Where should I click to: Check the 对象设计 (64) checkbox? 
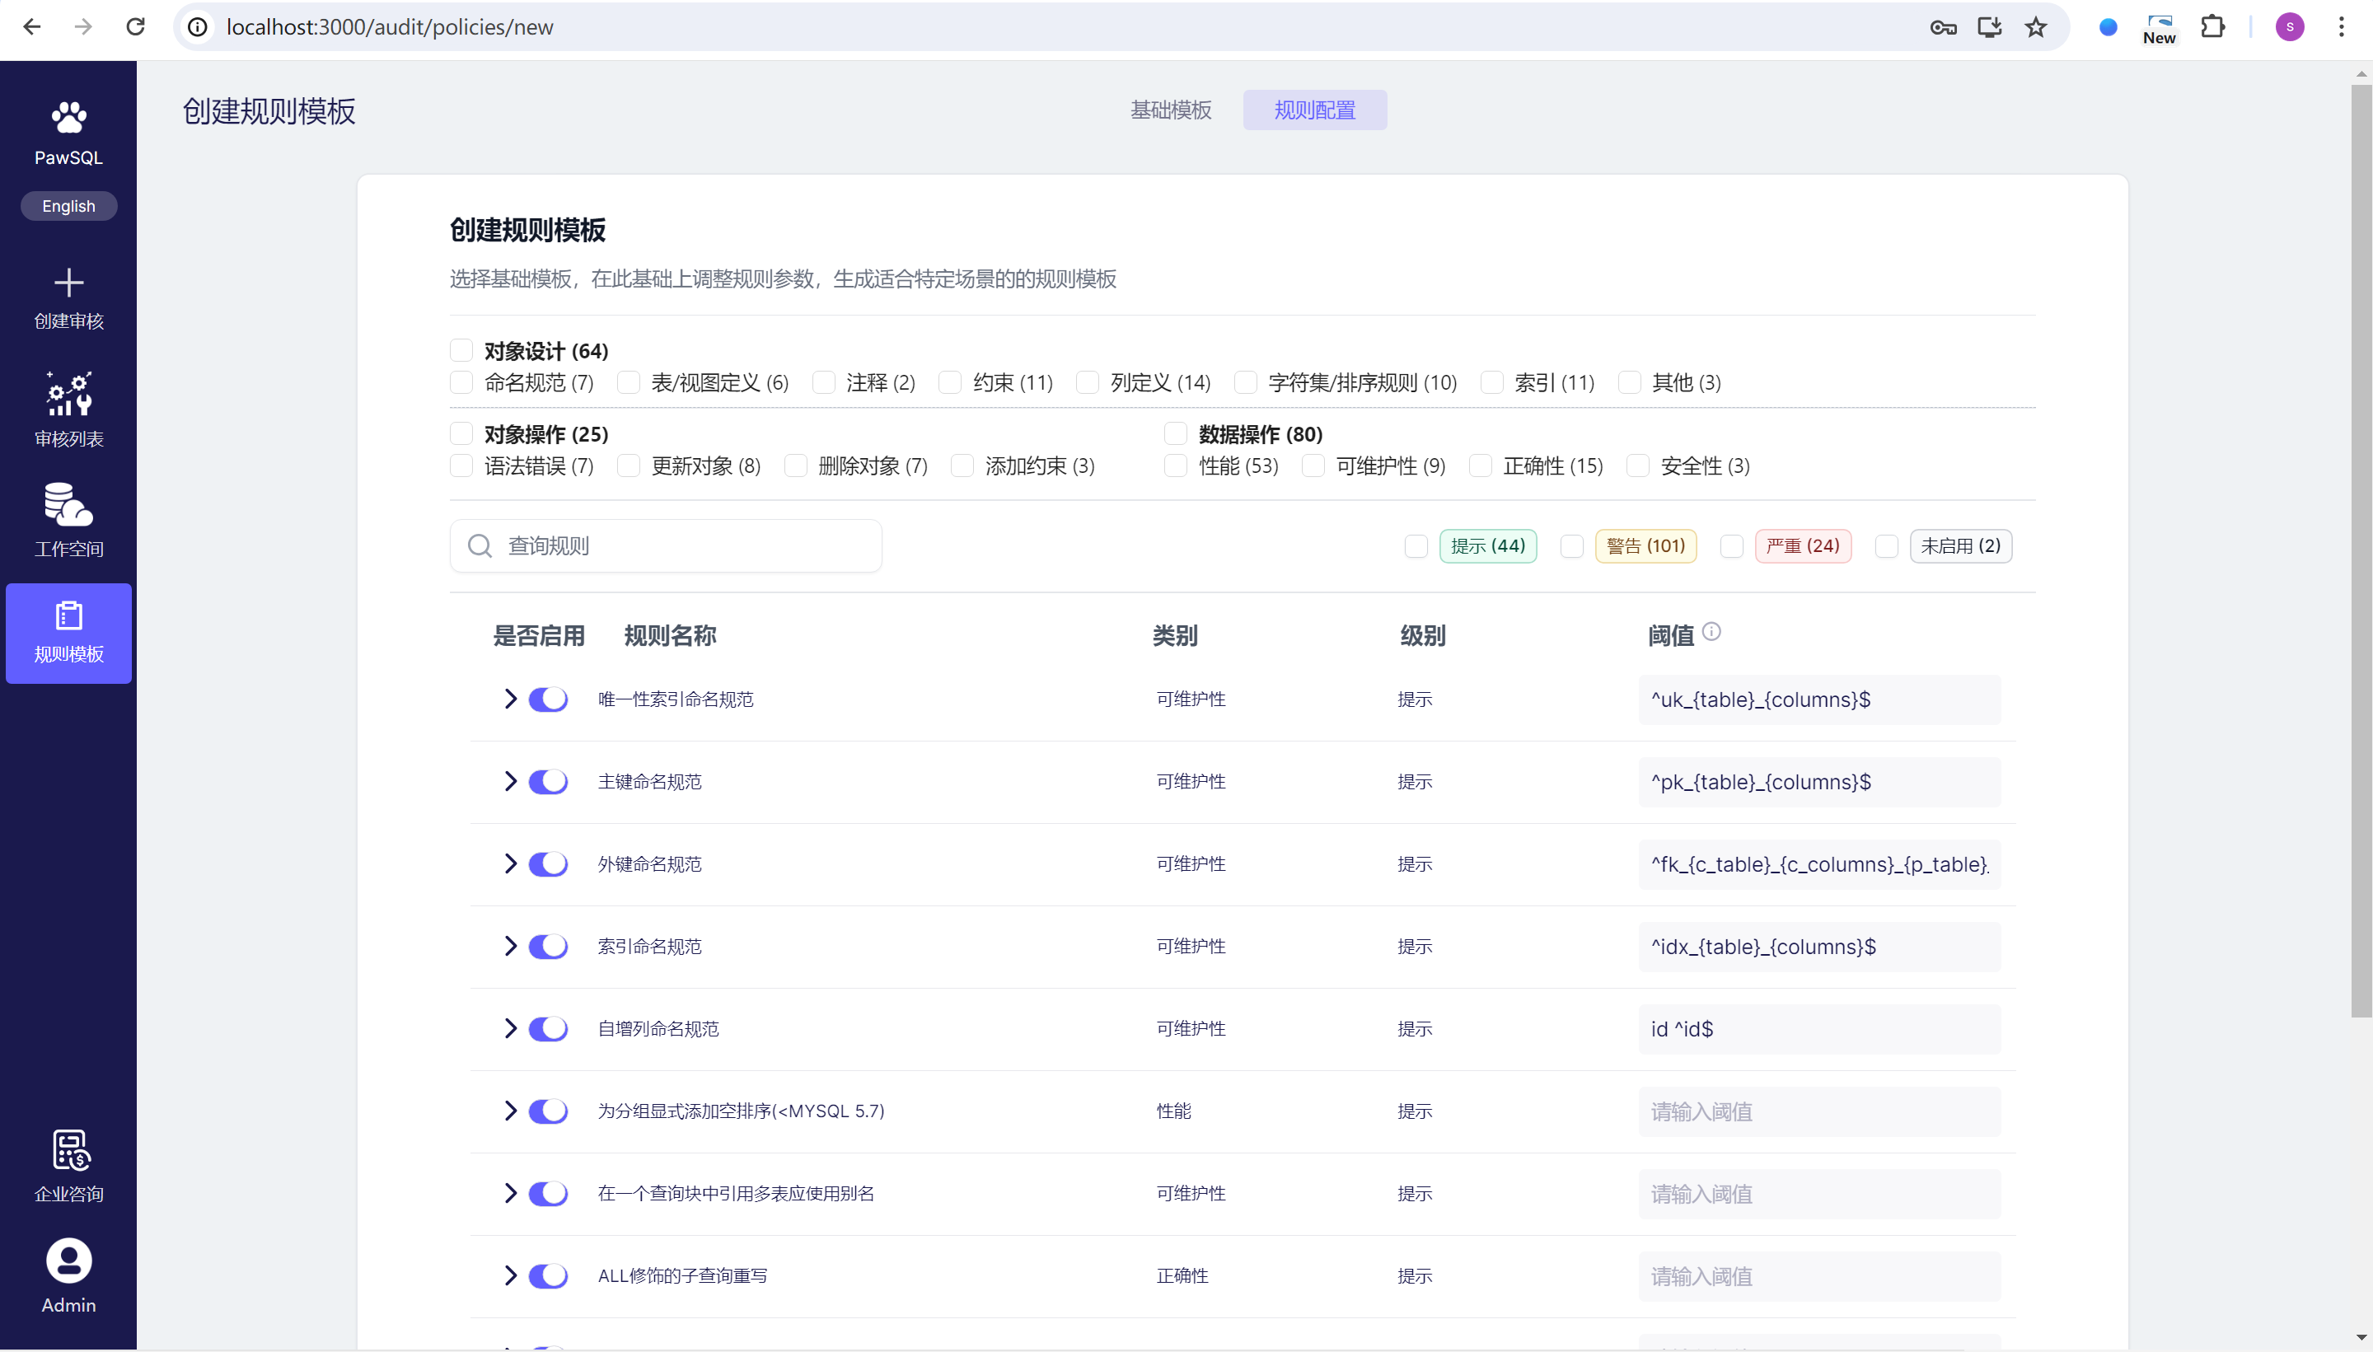point(461,350)
